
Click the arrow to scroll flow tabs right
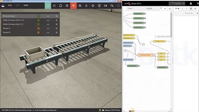click(161, 8)
